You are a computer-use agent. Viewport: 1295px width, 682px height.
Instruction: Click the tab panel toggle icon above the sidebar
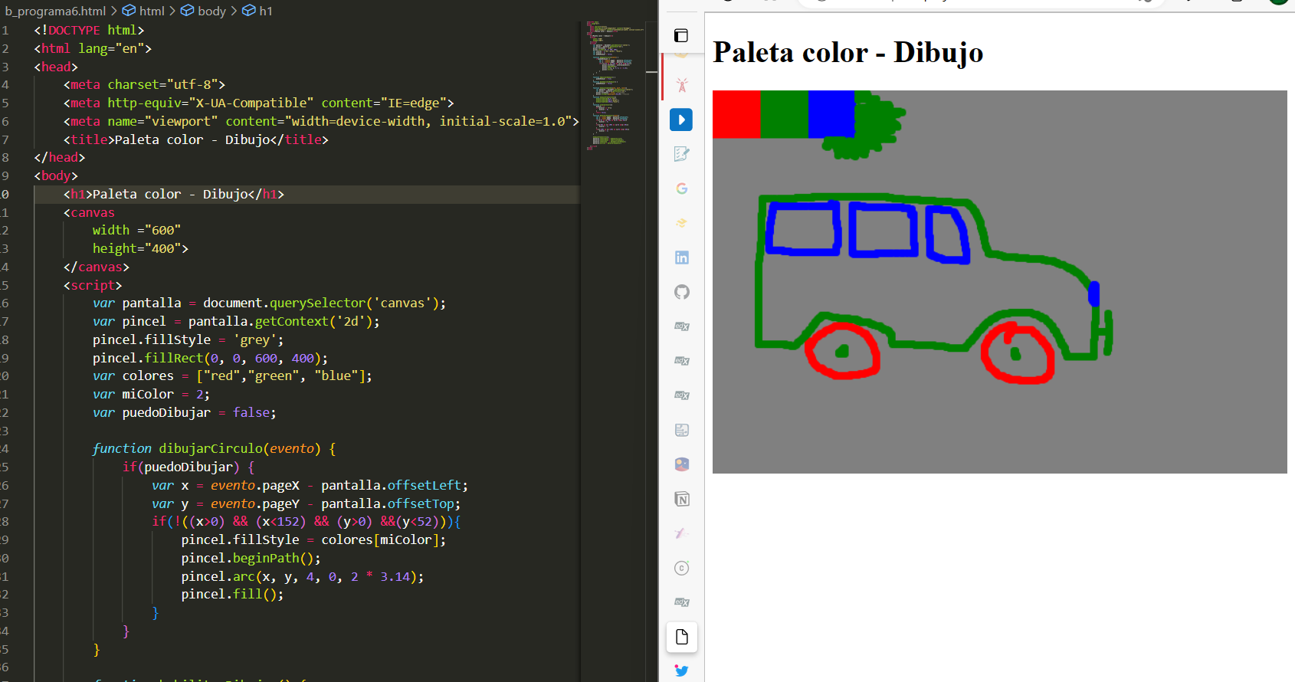681,35
